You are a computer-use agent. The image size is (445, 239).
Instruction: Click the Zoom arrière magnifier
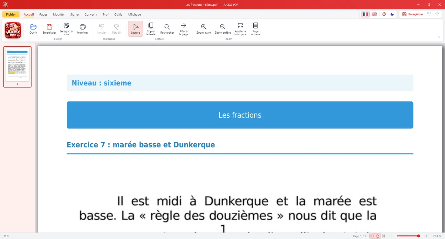(222, 27)
